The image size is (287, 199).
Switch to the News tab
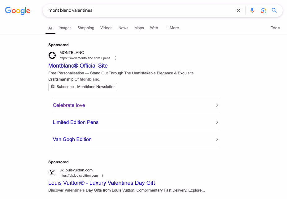123,28
